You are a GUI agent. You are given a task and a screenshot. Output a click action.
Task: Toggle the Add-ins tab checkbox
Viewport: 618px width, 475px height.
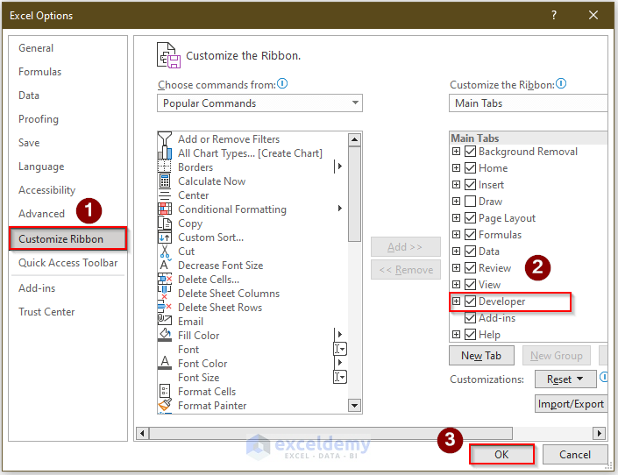tap(470, 318)
